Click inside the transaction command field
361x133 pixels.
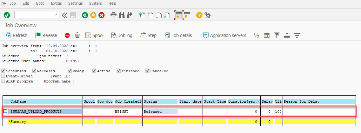(x=34, y=15)
